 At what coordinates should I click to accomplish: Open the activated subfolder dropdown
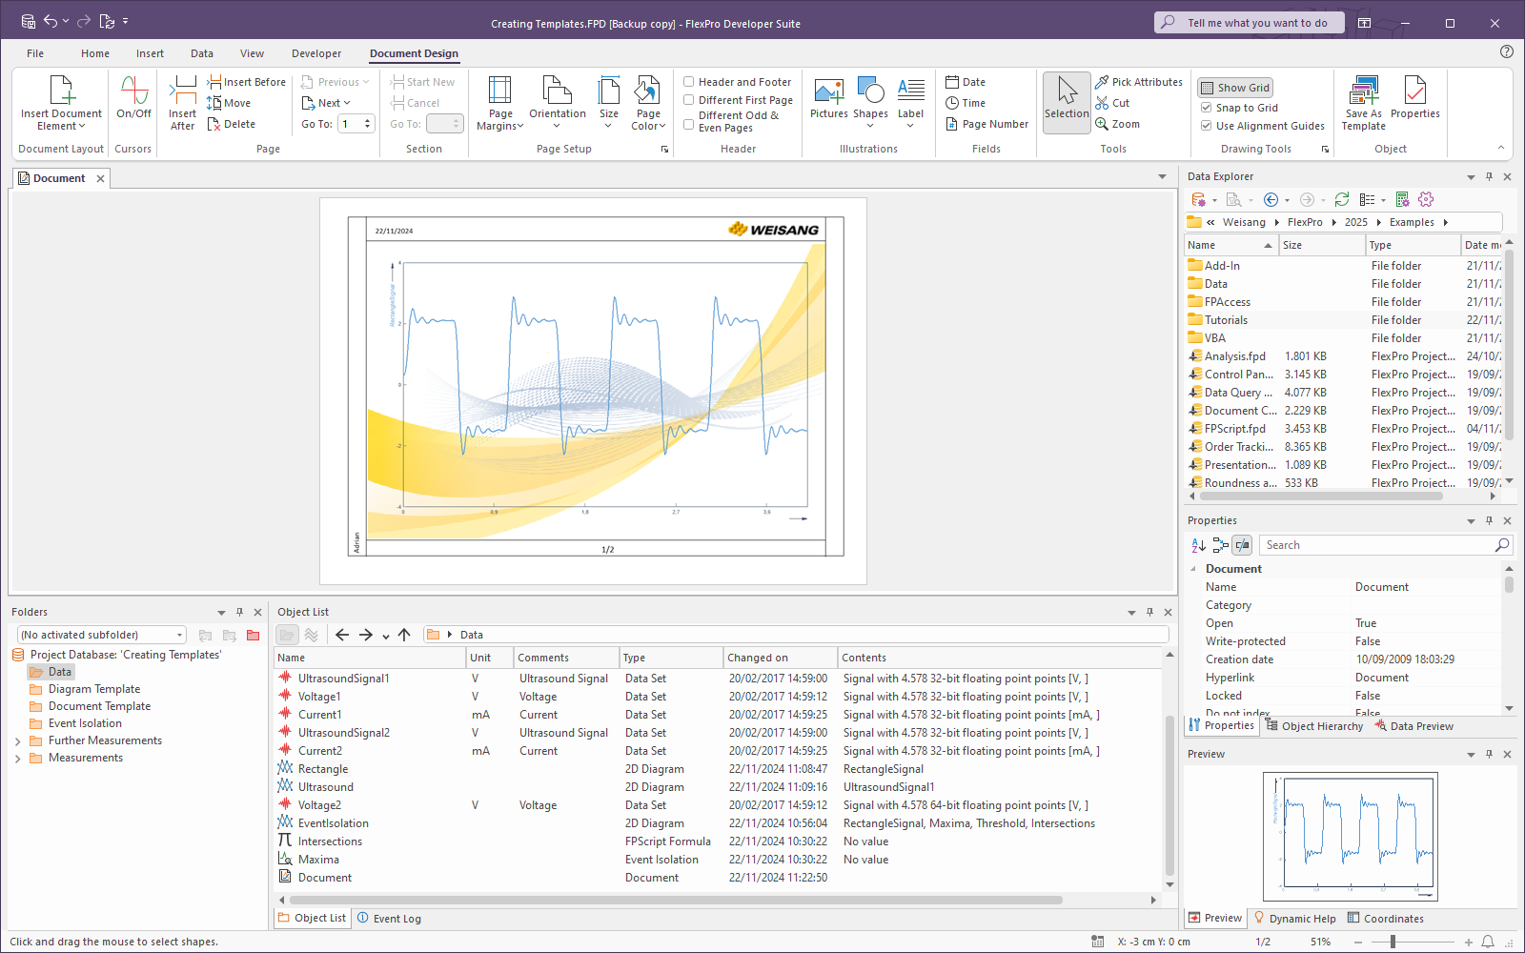[179, 635]
